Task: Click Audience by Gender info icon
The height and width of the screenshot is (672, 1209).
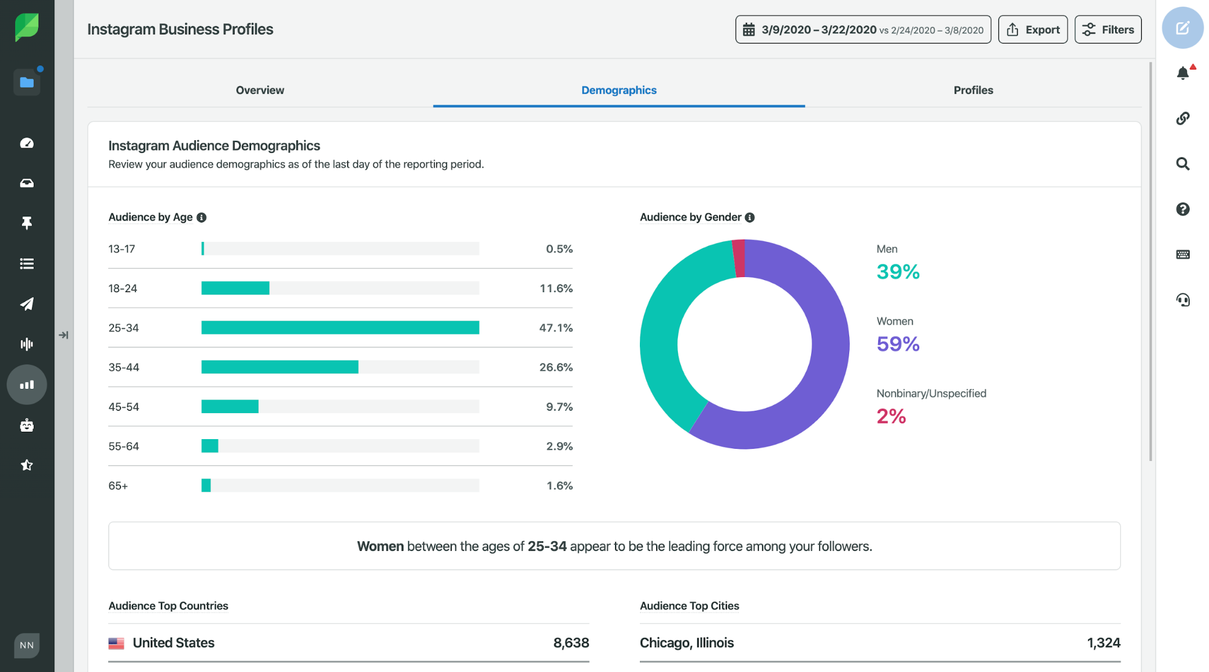Action: click(x=750, y=218)
